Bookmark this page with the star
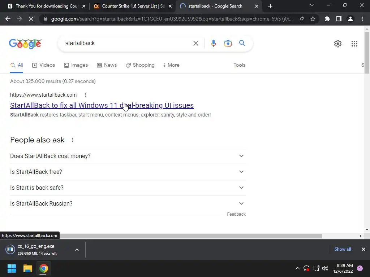This screenshot has width=370, height=277. (x=313, y=19)
